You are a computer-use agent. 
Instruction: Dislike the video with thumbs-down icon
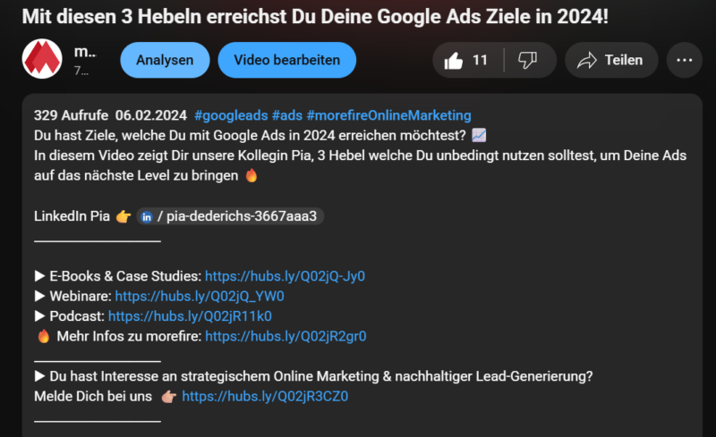click(x=527, y=60)
